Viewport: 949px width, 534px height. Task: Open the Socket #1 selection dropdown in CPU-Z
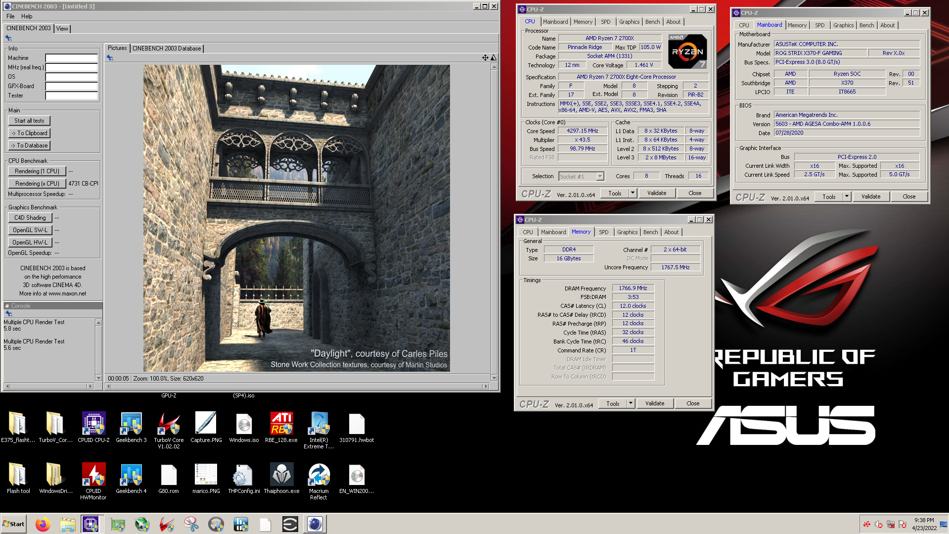600,177
